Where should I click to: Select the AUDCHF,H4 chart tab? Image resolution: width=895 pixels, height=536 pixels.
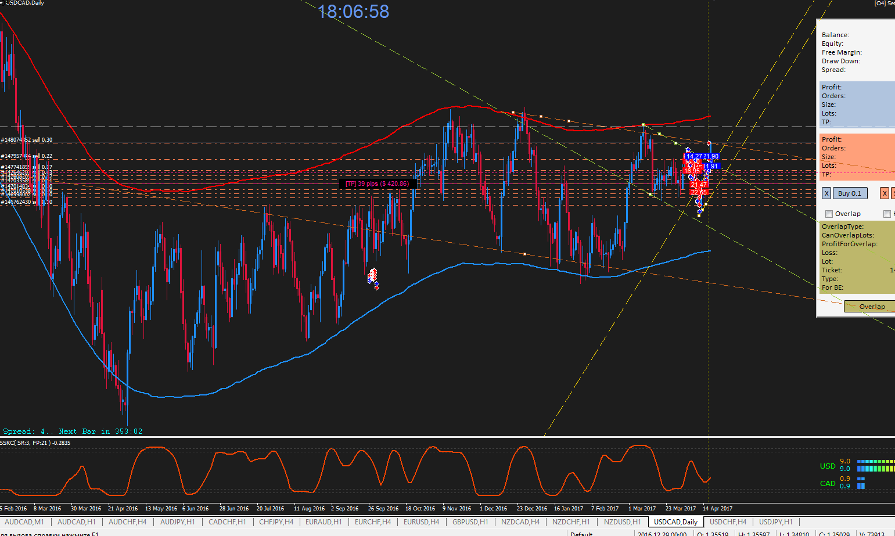coord(127,522)
